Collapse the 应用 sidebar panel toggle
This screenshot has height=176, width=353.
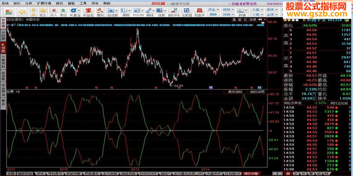[x=3, y=24]
